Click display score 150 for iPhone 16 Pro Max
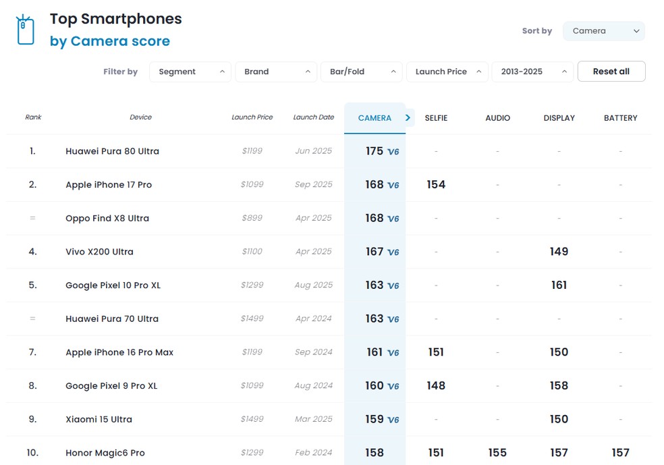Image resolution: width=664 pixels, height=465 pixels. pyautogui.click(x=559, y=352)
